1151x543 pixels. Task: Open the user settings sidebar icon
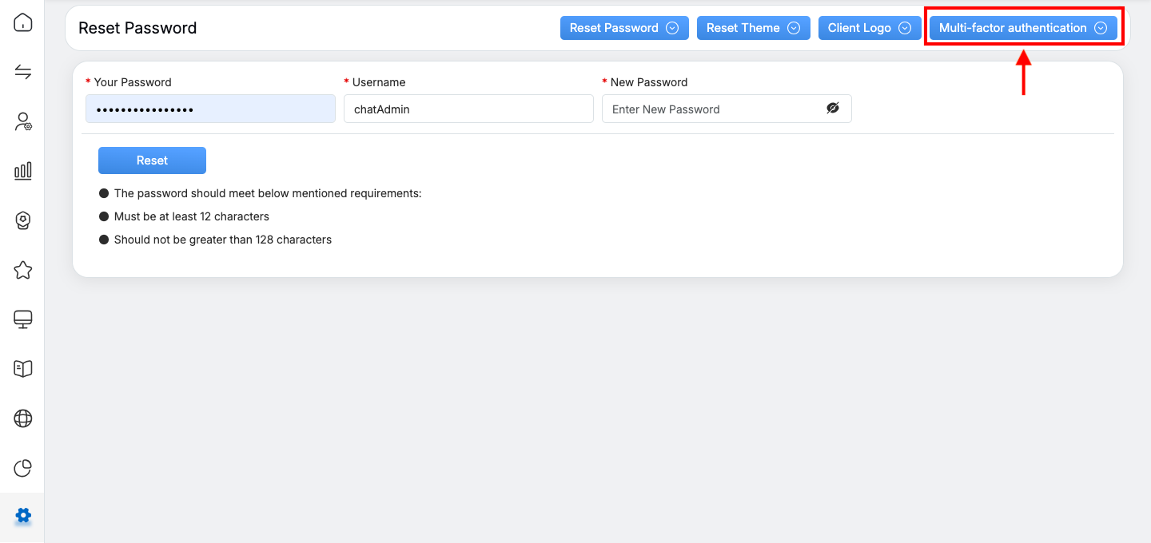[x=23, y=122]
